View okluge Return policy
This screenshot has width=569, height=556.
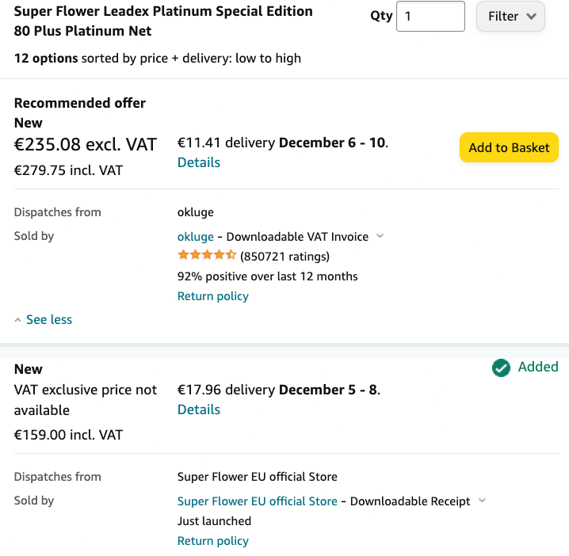click(x=213, y=296)
